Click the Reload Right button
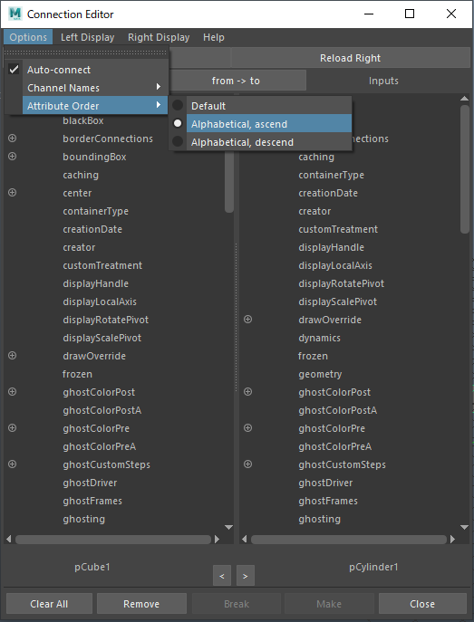The height and width of the screenshot is (622, 474). [x=351, y=58]
